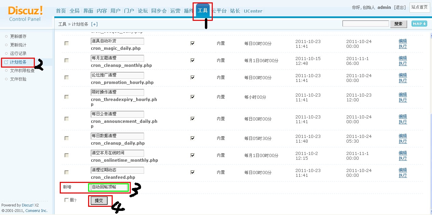Toggle enabled checkbox for 道具自动补货 task
This screenshot has width=432, height=215.
(x=193, y=43)
